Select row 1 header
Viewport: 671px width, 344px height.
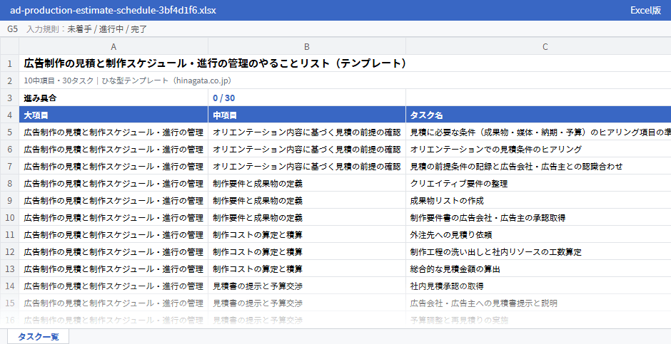(x=9, y=63)
